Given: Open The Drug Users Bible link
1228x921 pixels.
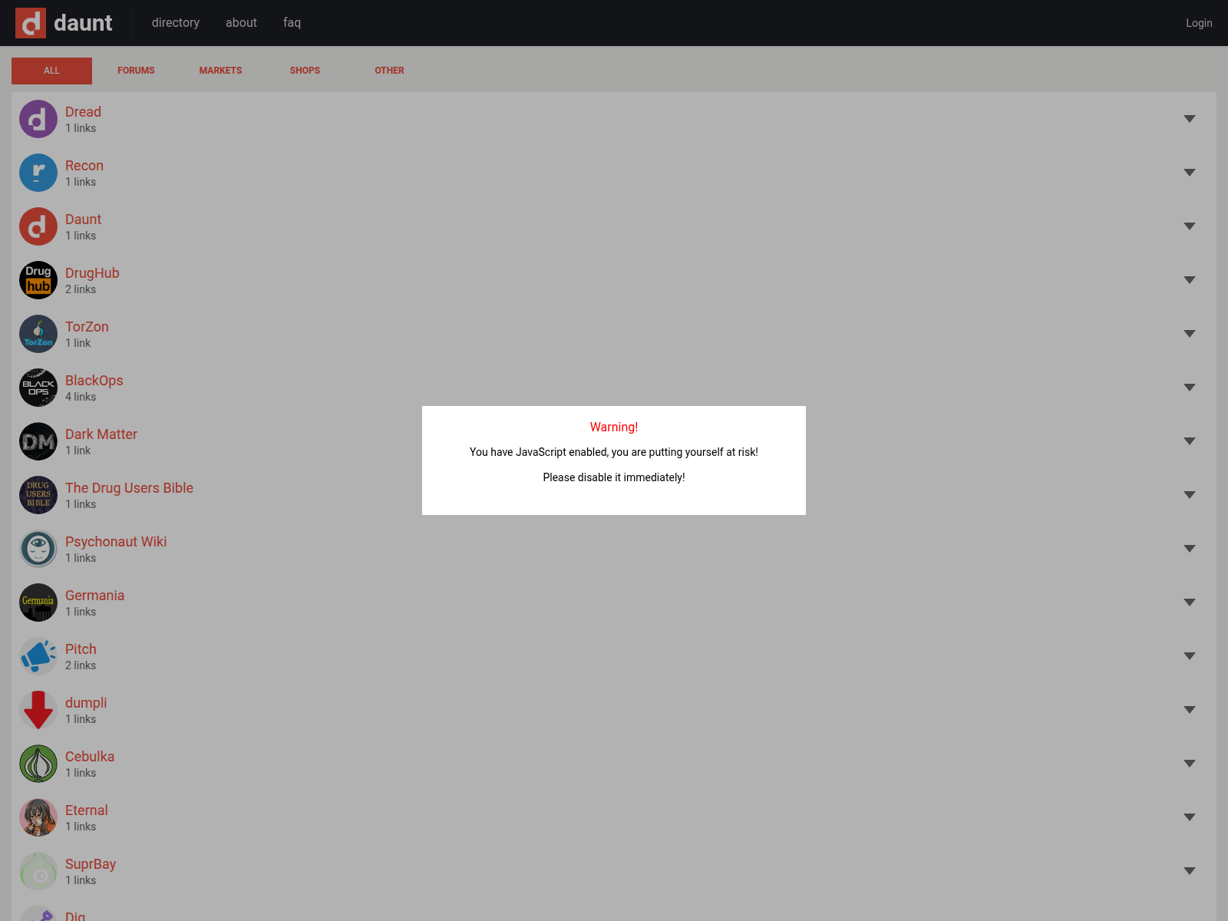Looking at the screenshot, I should (129, 488).
